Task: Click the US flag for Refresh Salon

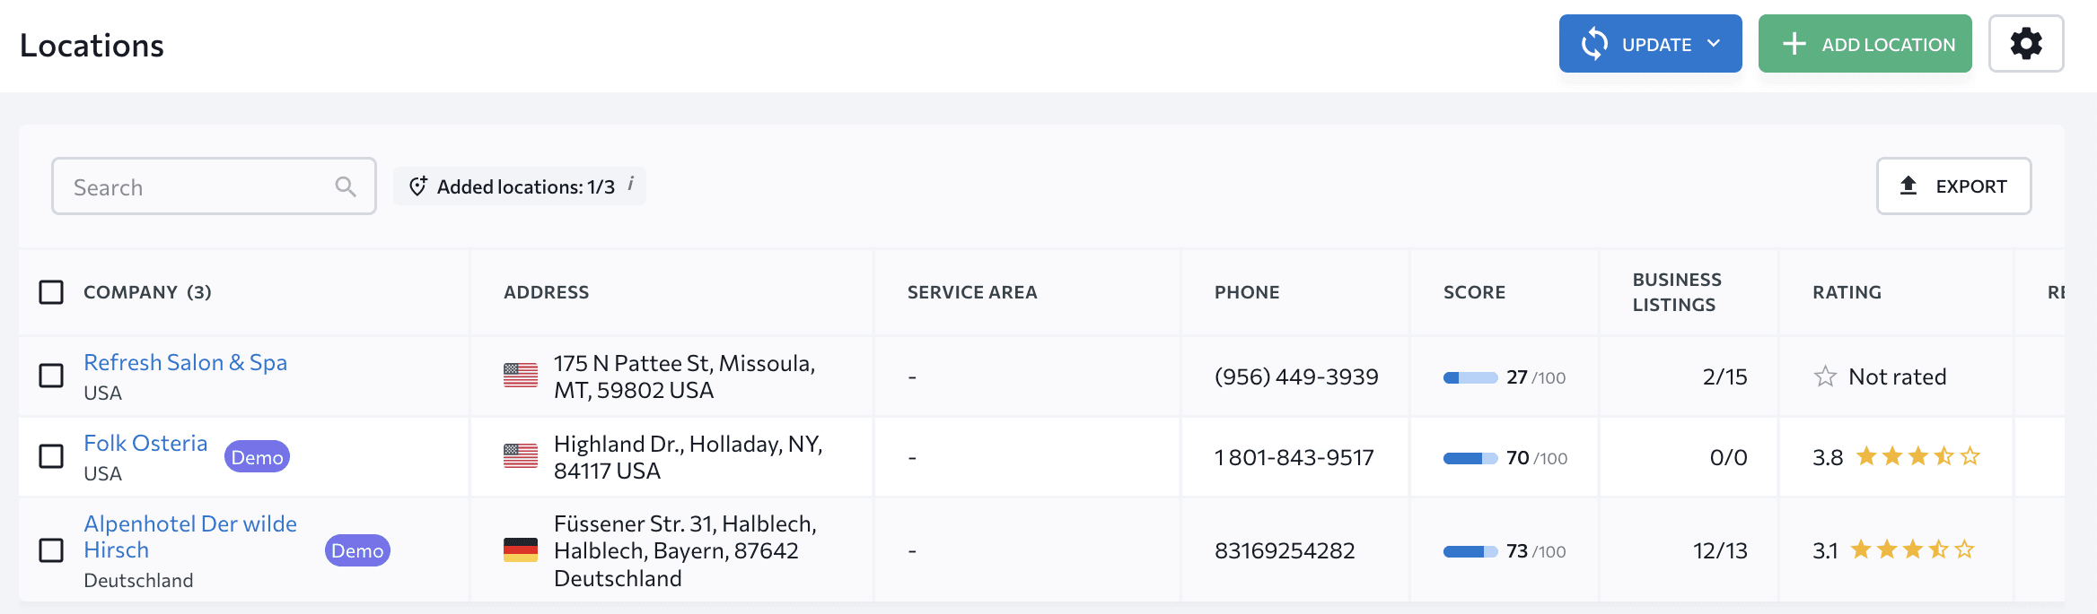Action: pyautogui.click(x=521, y=376)
